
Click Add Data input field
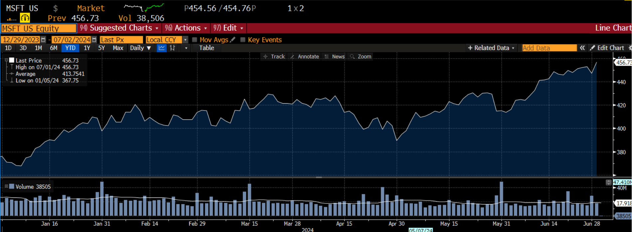coord(549,48)
